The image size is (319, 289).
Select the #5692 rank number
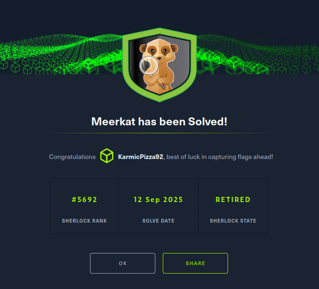[84, 200]
